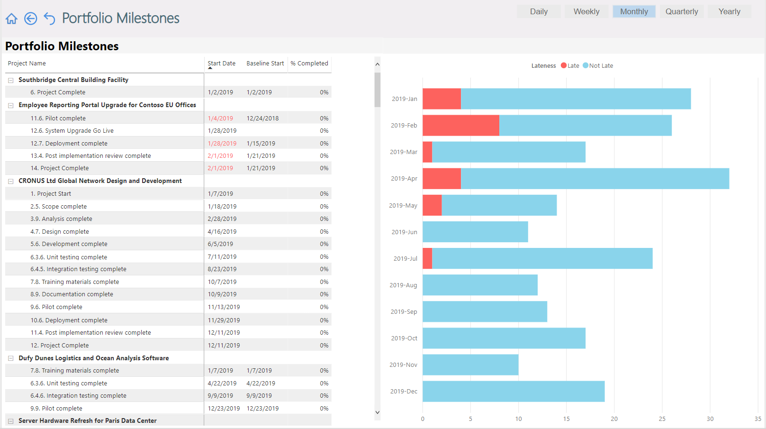Image resolution: width=766 pixels, height=429 pixels.
Task: Select row '10.6. Deployment complete'
Action: pyautogui.click(x=168, y=320)
